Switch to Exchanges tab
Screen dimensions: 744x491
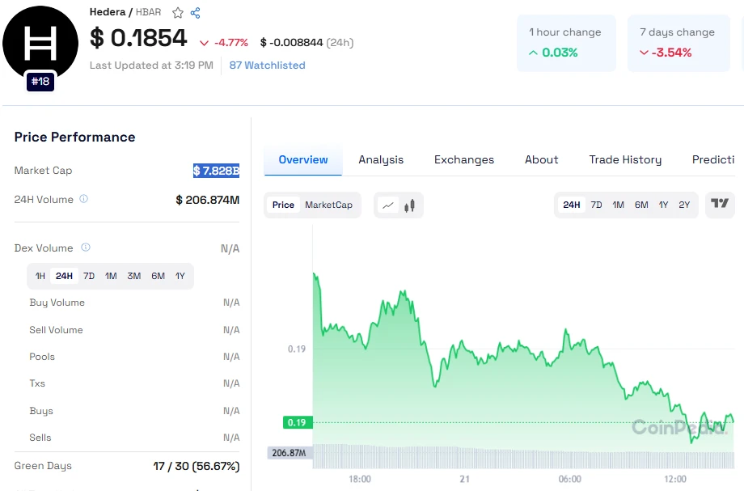(x=463, y=159)
